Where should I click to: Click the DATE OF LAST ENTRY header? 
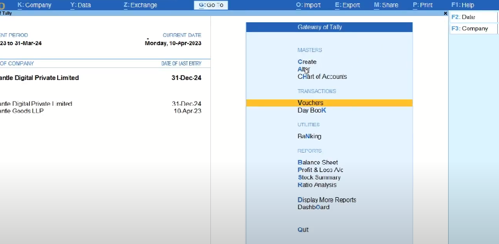click(181, 63)
